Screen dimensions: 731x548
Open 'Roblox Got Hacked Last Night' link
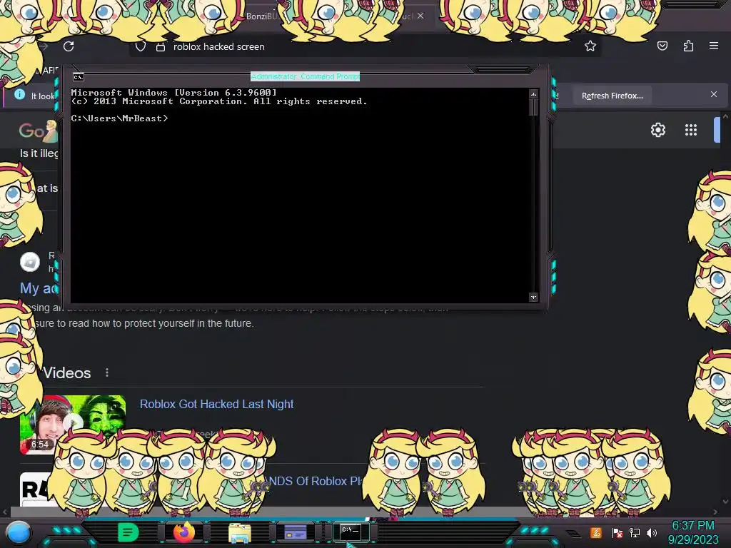(x=217, y=404)
